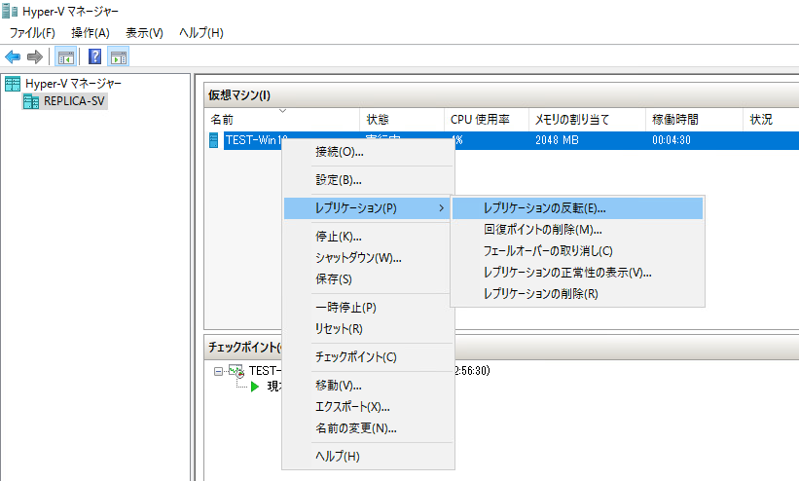Click the 2048 MB memory cell
Viewport: 799px width, 481px height.
(x=557, y=140)
